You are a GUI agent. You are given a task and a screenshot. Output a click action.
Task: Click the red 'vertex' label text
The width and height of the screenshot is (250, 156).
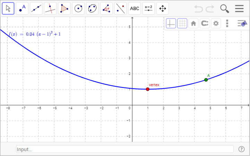pyautogui.click(x=154, y=85)
